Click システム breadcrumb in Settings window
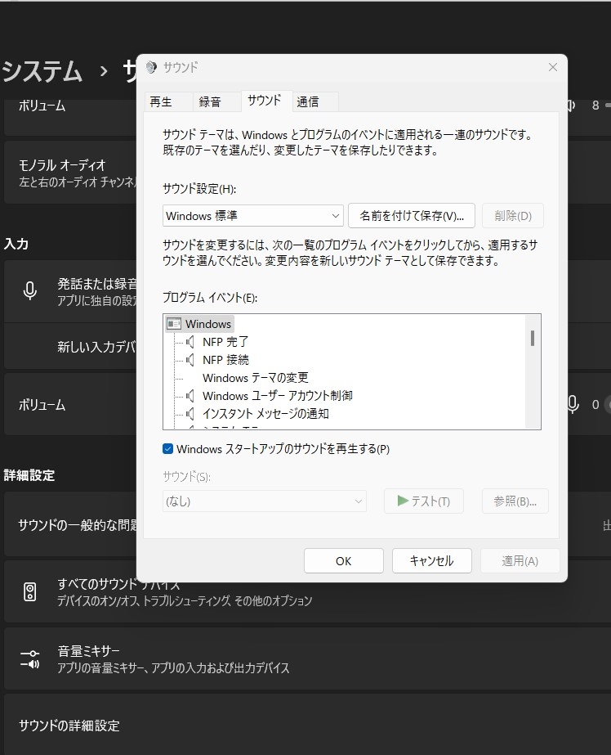This screenshot has height=755, width=611. (42, 71)
